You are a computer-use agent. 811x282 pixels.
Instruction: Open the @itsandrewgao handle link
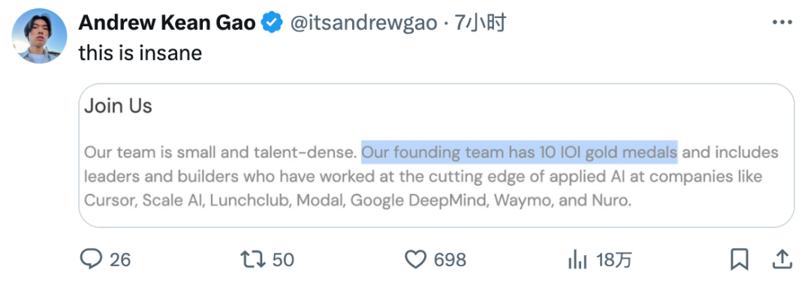point(363,24)
